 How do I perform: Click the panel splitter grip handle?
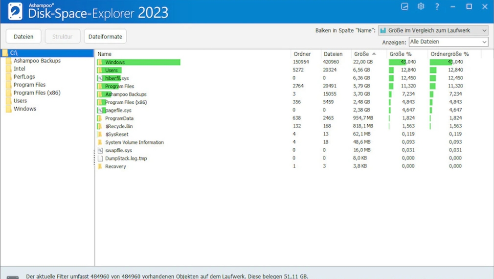click(94, 157)
